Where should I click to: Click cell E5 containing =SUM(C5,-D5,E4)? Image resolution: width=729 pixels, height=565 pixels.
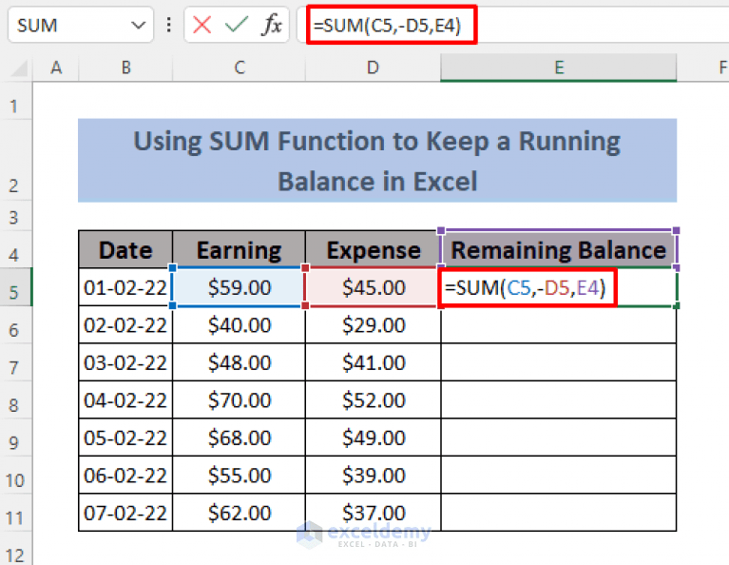pos(559,287)
